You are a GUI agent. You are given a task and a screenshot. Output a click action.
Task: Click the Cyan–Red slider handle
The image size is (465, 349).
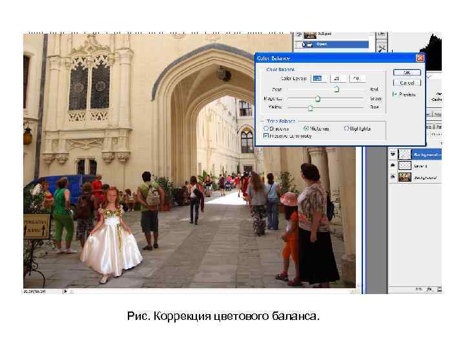point(336,89)
